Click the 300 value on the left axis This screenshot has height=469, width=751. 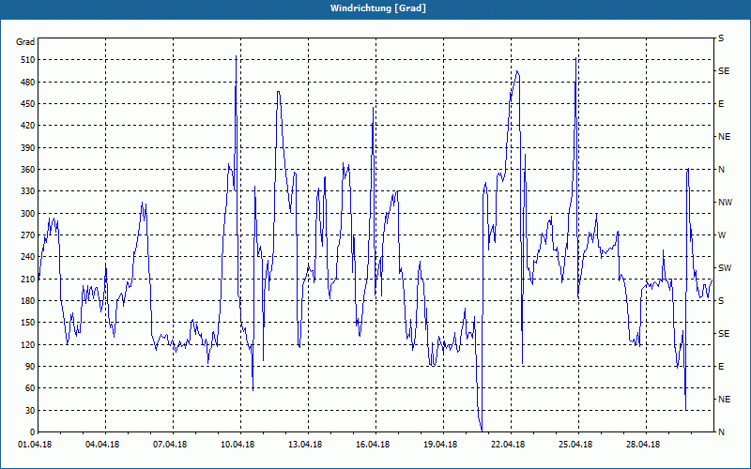(x=28, y=214)
